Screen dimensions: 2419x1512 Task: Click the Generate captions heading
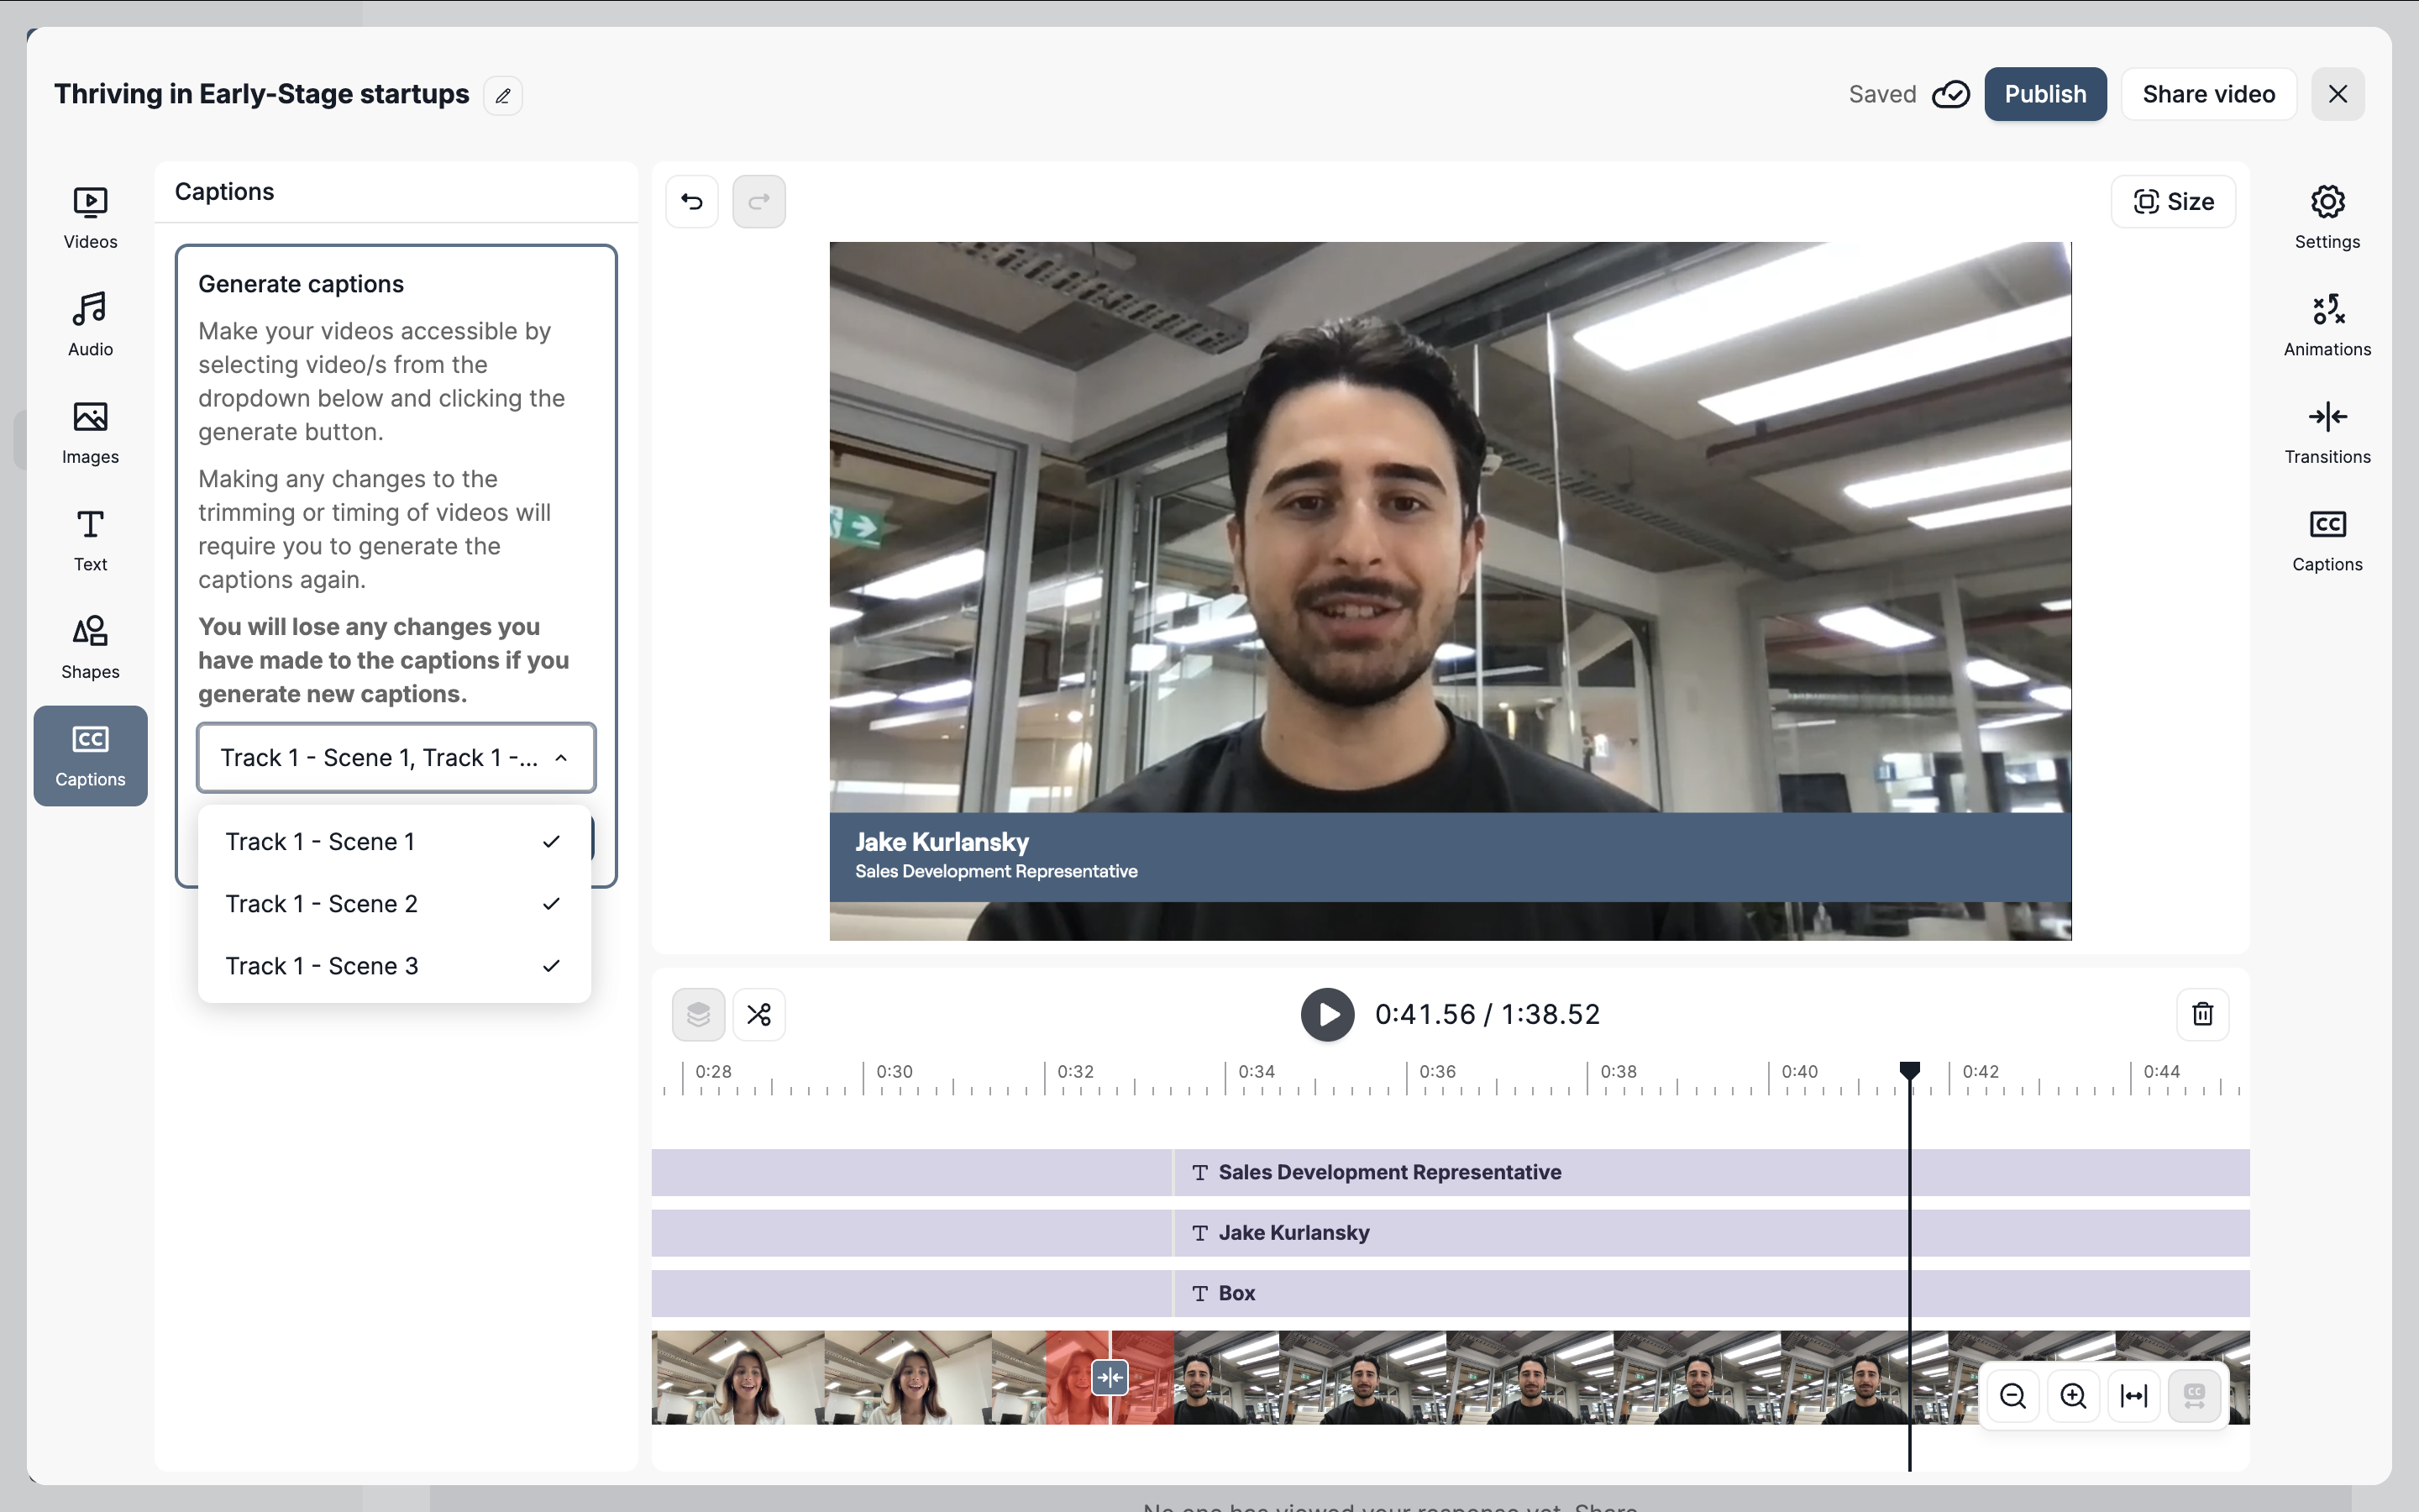point(301,284)
